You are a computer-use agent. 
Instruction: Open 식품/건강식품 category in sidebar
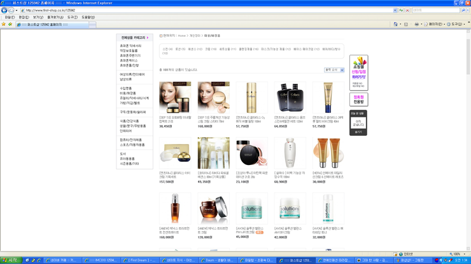tap(129, 121)
